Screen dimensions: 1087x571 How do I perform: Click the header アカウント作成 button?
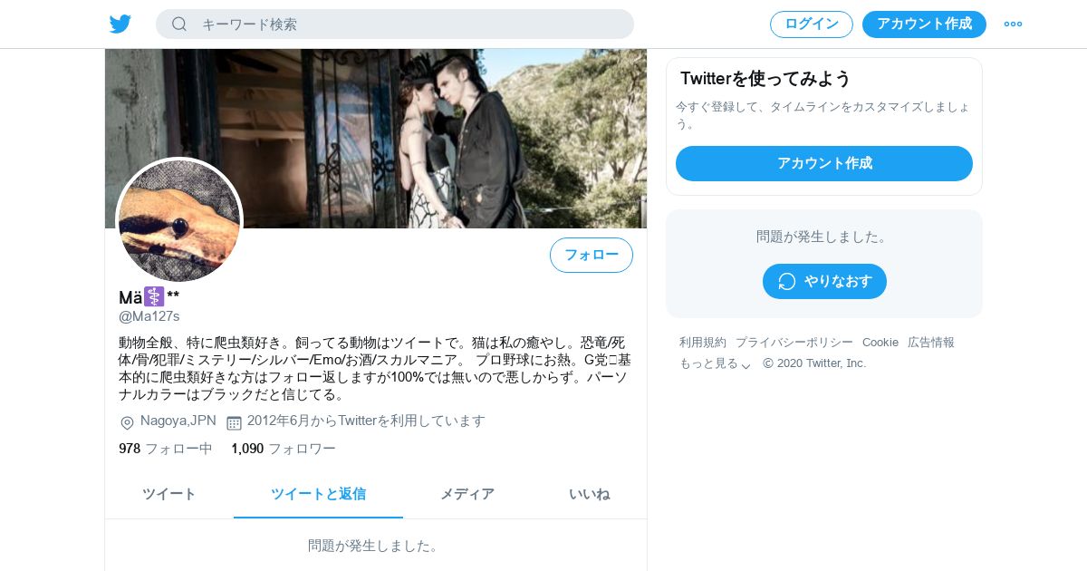tap(924, 24)
